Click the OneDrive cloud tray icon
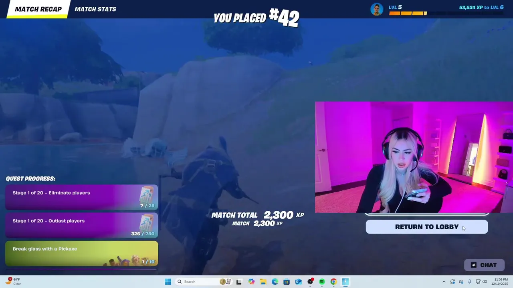The image size is (513, 288). click(461, 282)
